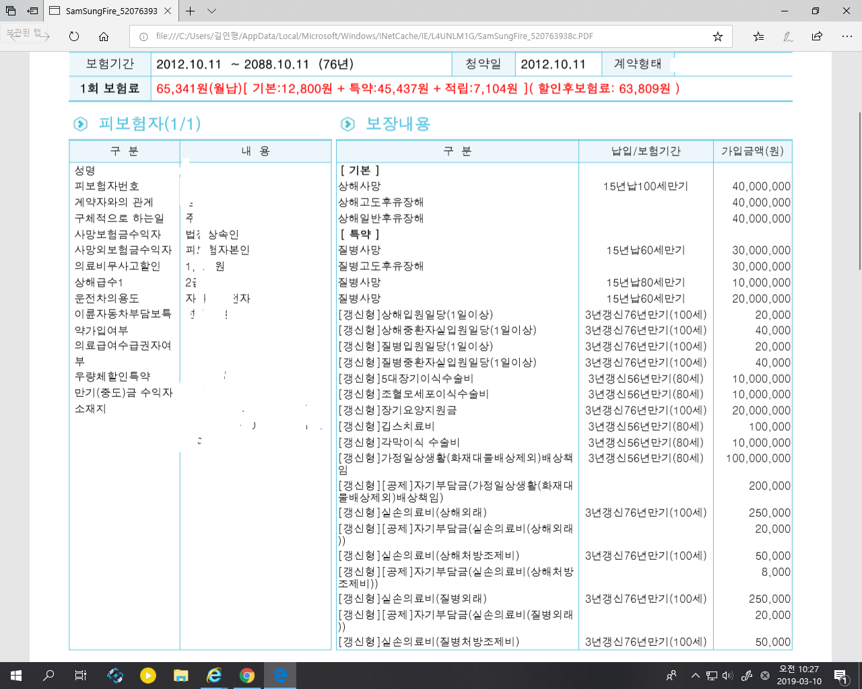Open the clock showing 10:27
The width and height of the screenshot is (862, 689).
799,676
